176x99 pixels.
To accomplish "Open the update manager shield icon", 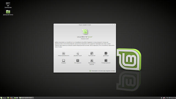I will [x=170, y=98].
